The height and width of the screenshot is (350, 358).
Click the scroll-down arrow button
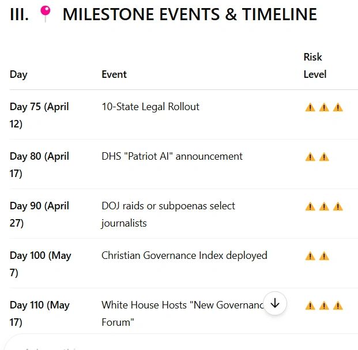(x=275, y=303)
